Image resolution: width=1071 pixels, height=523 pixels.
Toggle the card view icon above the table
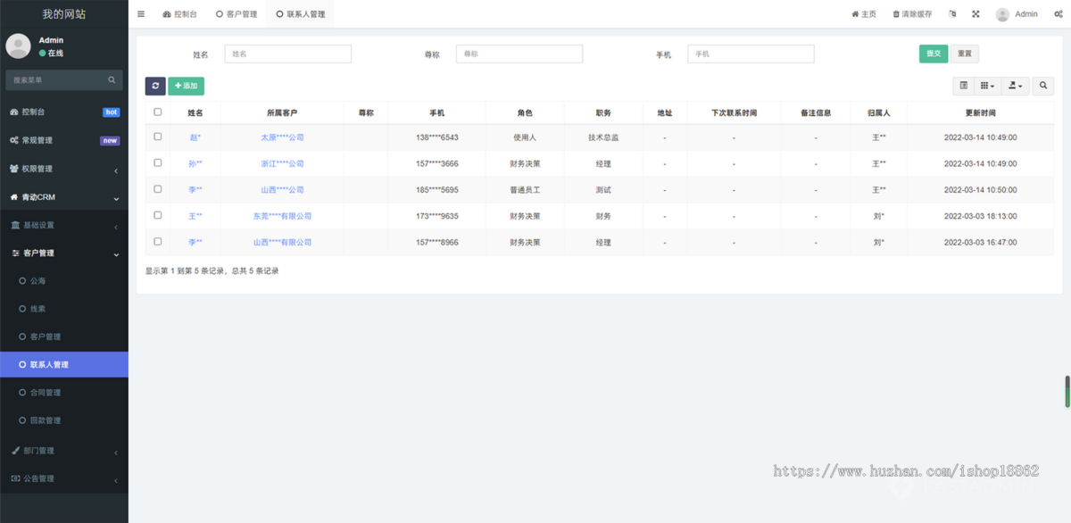pos(965,86)
